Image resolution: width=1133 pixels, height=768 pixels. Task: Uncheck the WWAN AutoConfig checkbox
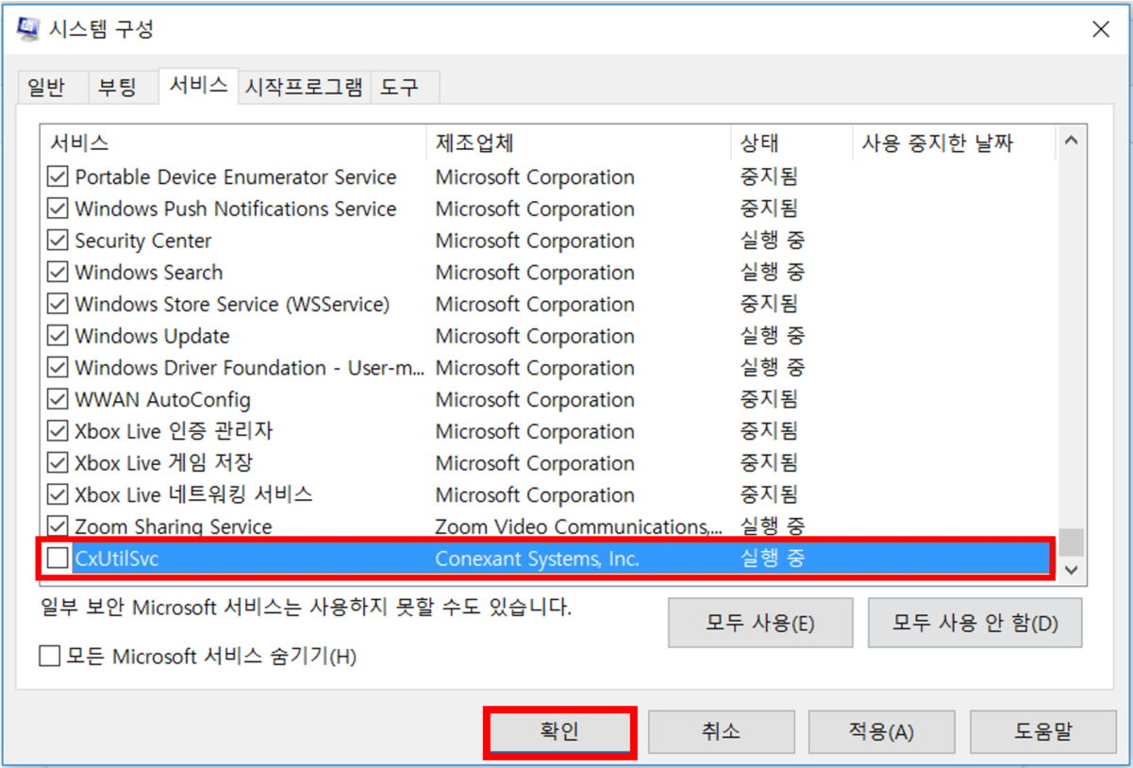click(58, 400)
